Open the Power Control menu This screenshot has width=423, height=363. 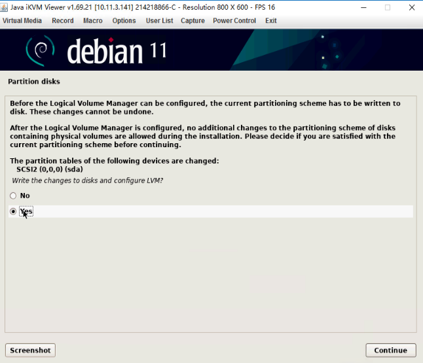click(234, 21)
